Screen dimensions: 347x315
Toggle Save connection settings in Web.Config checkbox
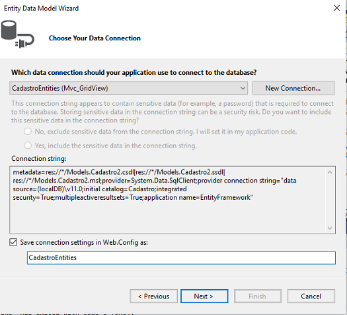[x=13, y=242]
